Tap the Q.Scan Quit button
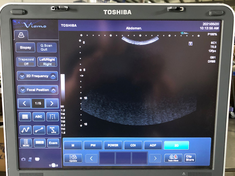235x176 pixels. tap(47, 47)
